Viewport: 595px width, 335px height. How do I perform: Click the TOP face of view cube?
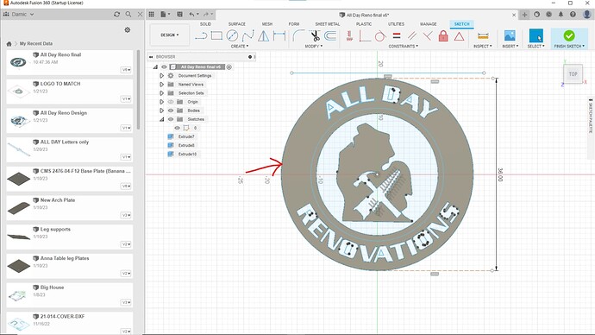point(573,74)
